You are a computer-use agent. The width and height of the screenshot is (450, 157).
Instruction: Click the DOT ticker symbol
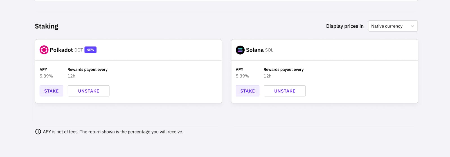(x=78, y=50)
